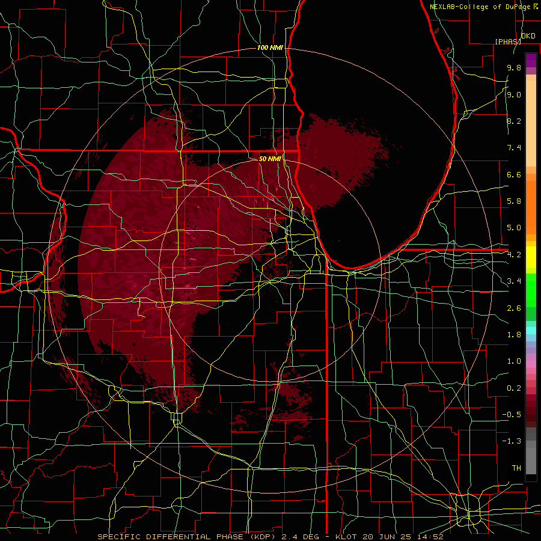The image size is (541, 541).
Task: Select the -1.3 value on the scale
Action: 512,441
